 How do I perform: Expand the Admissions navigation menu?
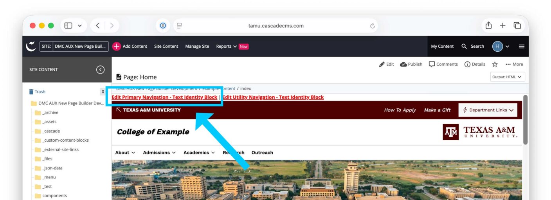(159, 153)
